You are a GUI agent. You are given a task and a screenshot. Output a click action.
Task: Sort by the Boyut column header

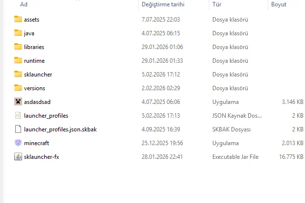click(279, 4)
